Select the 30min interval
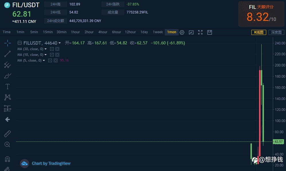286x171 pixels. pos(61,32)
